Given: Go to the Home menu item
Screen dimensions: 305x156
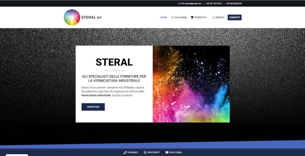Looking at the screenshot, I should point(164,18).
